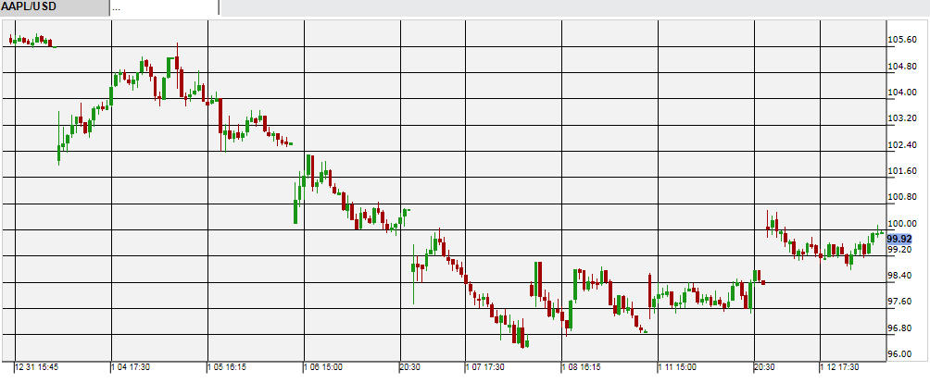Click the 104.00 price axis label
Image resolution: width=930 pixels, height=383 pixels.
(x=901, y=93)
